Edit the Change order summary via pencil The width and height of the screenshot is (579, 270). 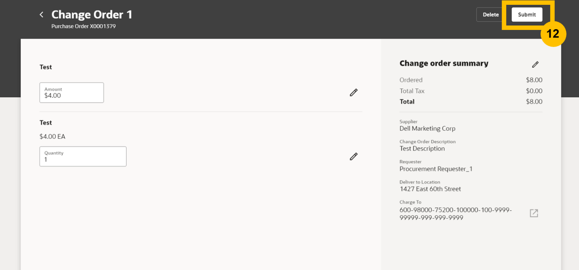click(535, 64)
